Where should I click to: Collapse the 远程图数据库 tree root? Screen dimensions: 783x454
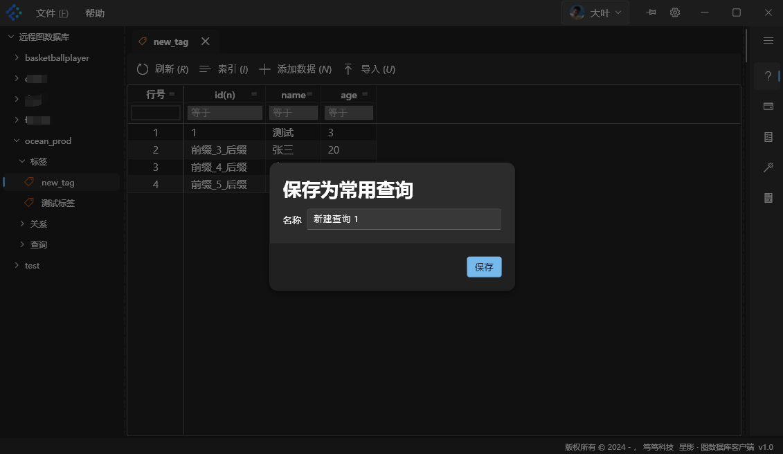pyautogui.click(x=11, y=37)
